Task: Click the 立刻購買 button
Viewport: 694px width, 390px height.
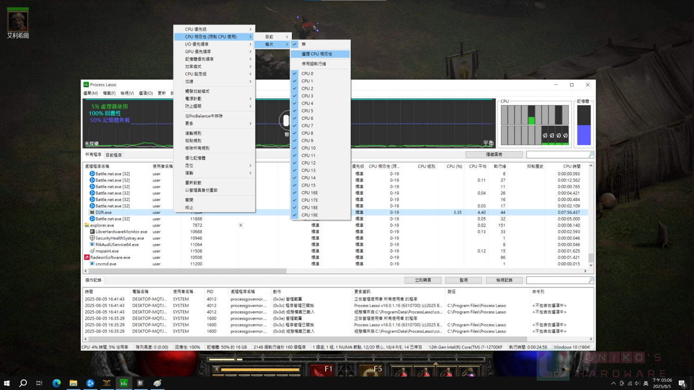Action: click(423, 280)
